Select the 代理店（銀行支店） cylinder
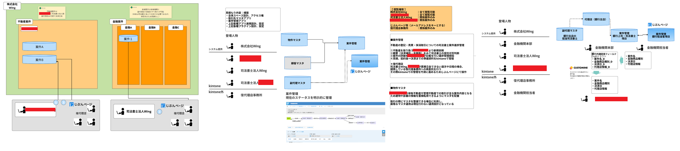The width and height of the screenshot is (680, 151). click(x=596, y=19)
